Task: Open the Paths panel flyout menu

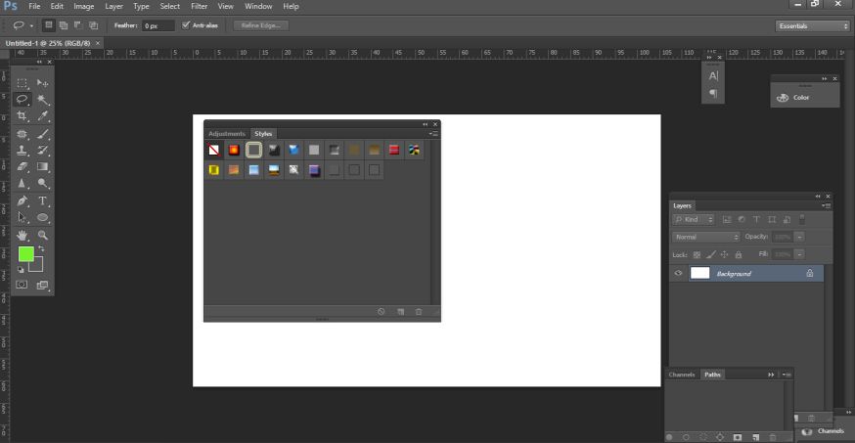Action: click(x=786, y=375)
